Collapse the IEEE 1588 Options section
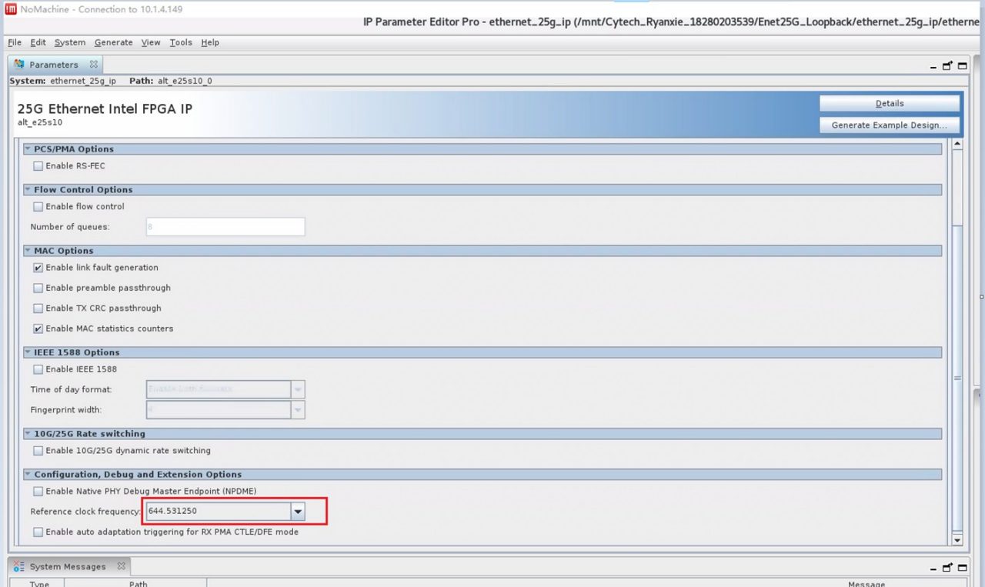 [x=28, y=352]
